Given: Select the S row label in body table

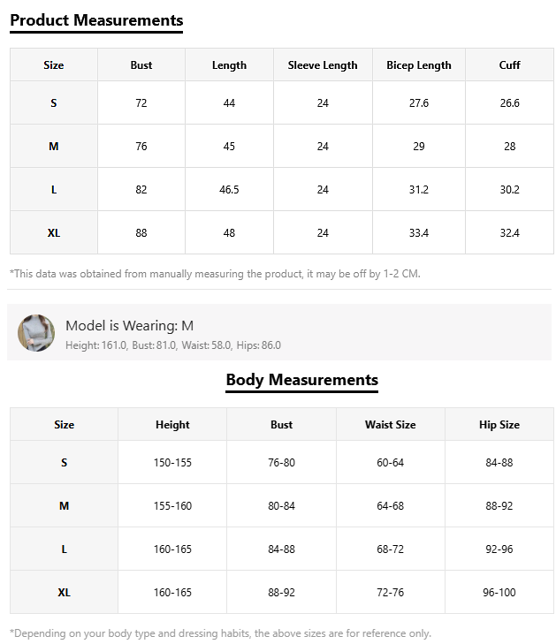Looking at the screenshot, I should click(x=64, y=463).
